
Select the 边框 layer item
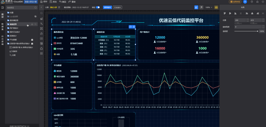[x=13, y=55]
